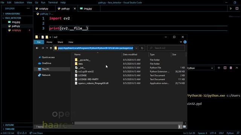Open VS Code Selection menu
241x135 pixels.
point(19,3)
